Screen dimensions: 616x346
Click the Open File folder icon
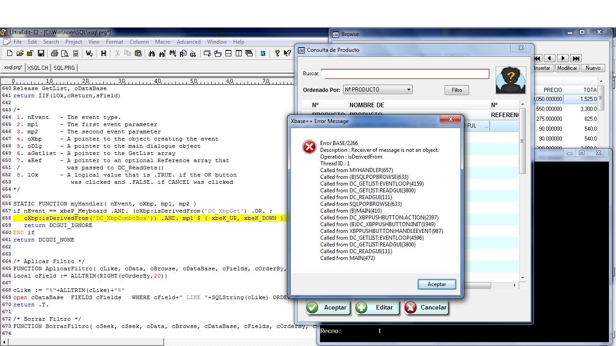(20, 53)
